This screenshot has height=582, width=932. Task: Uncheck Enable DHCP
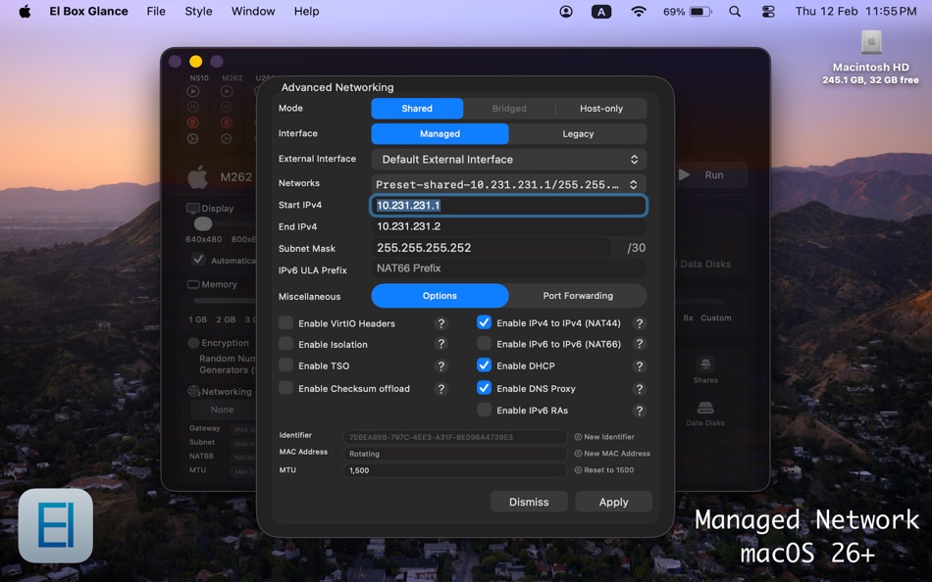[485, 365]
